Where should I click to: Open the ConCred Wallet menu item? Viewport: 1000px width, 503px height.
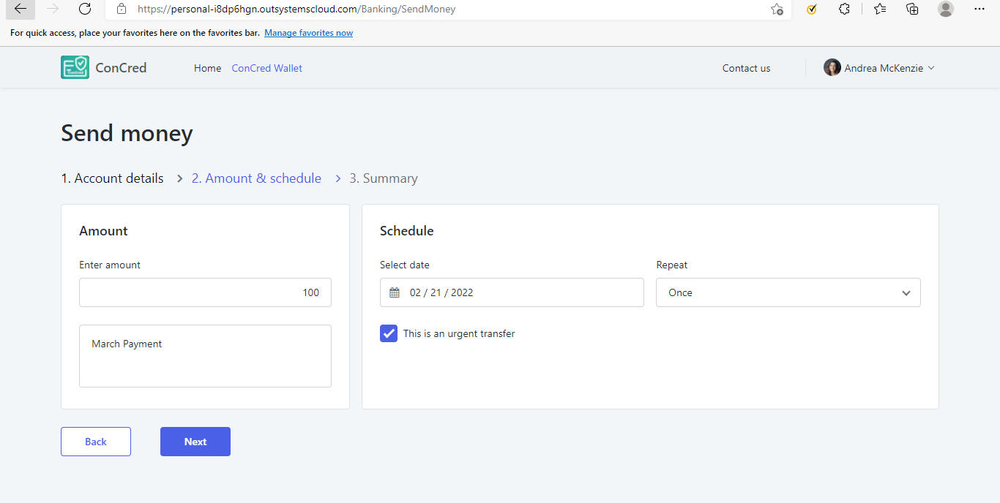point(267,68)
